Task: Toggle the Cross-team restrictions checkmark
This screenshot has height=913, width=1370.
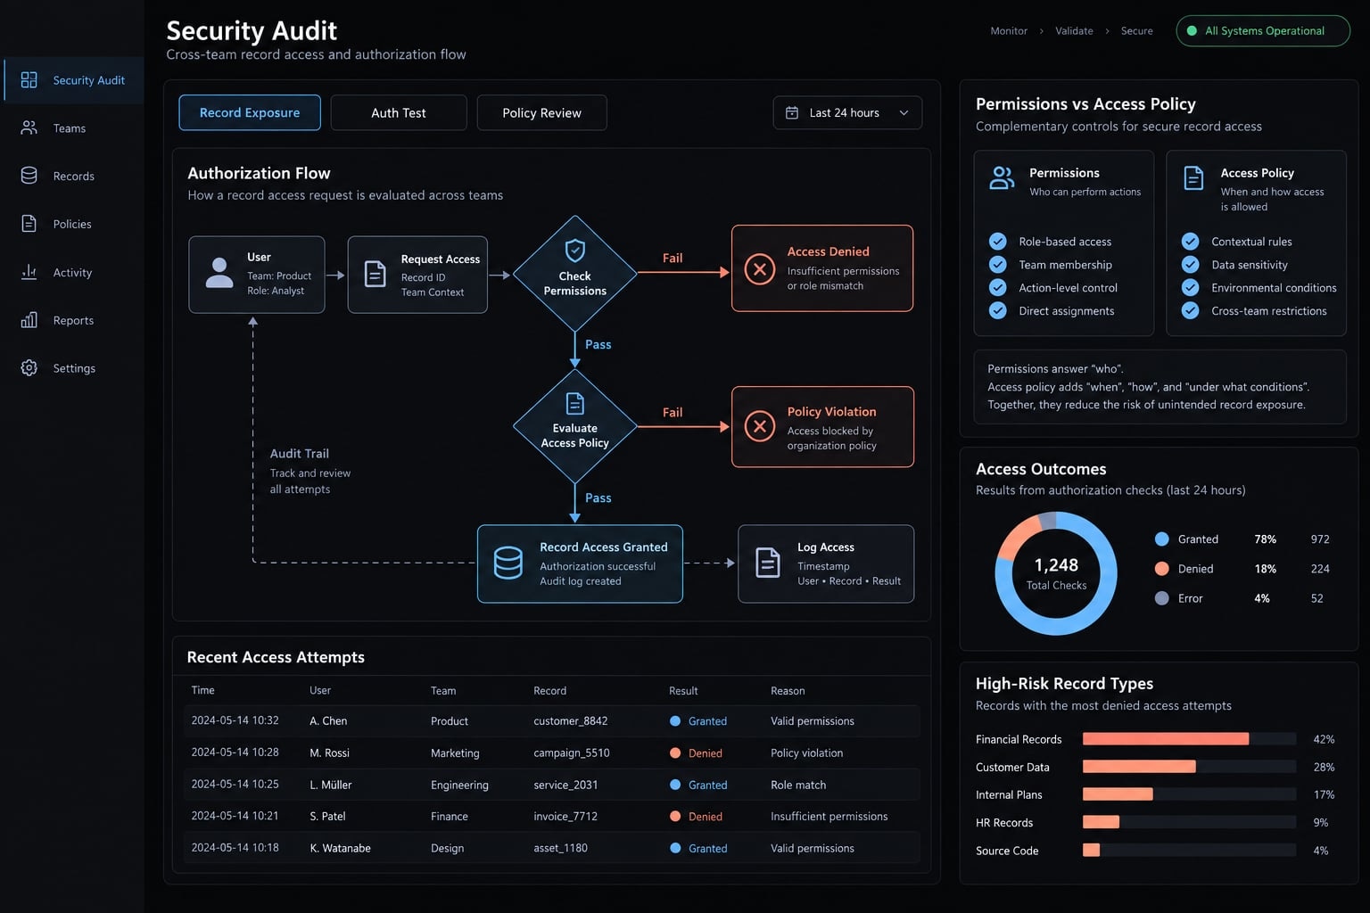Action: pyautogui.click(x=1190, y=310)
